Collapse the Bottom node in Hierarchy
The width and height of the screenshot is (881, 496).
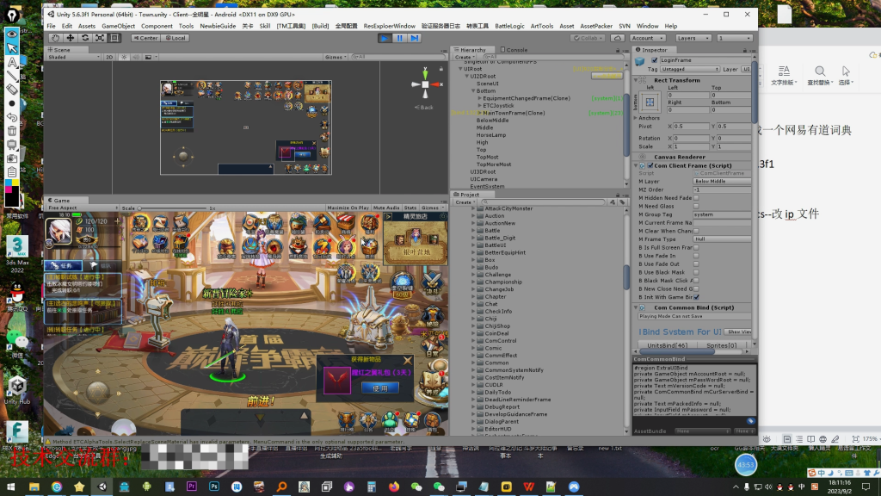pos(472,90)
